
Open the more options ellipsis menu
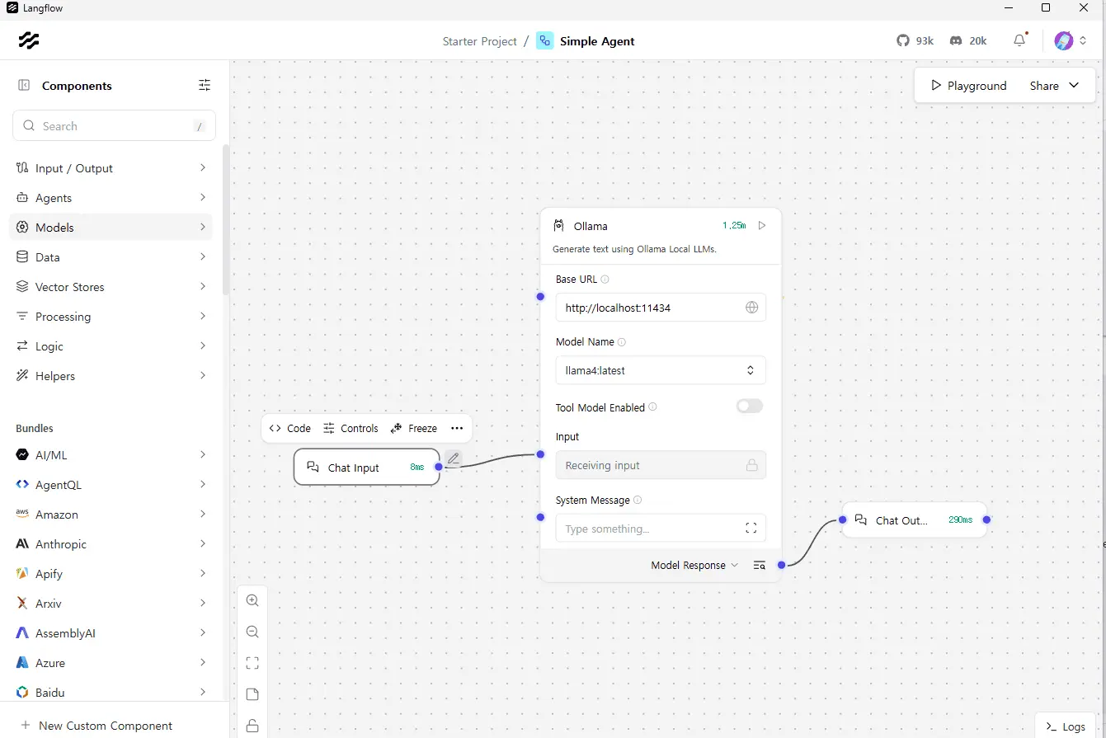click(457, 428)
